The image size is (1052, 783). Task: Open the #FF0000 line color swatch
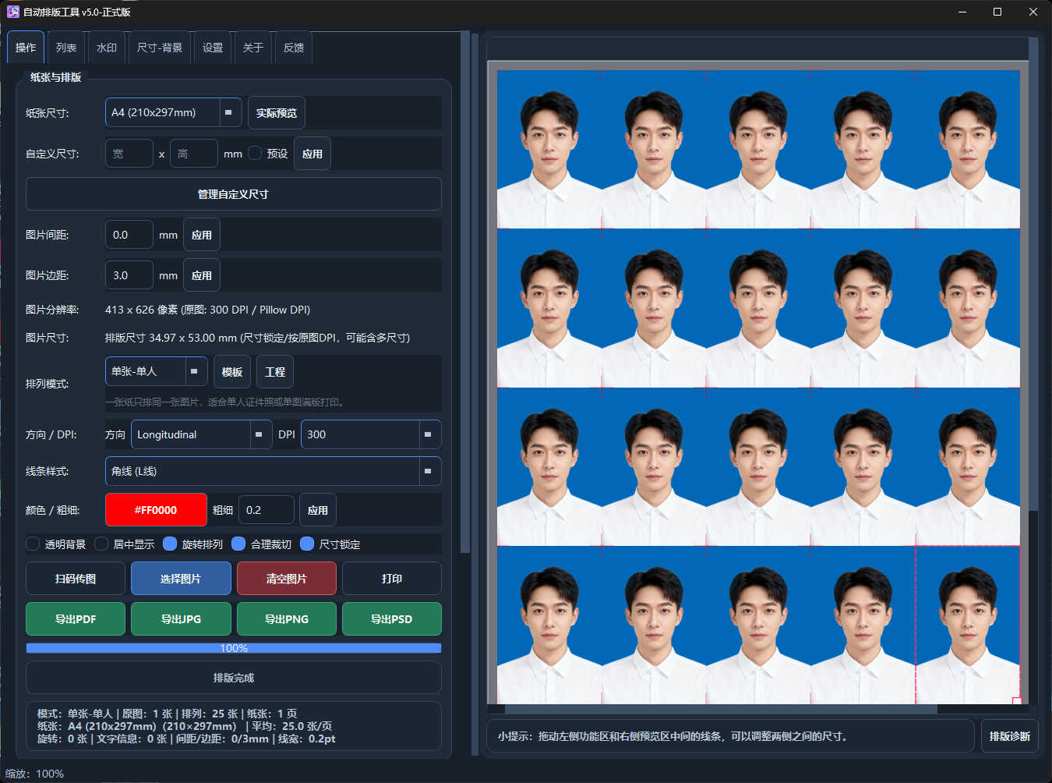point(156,510)
